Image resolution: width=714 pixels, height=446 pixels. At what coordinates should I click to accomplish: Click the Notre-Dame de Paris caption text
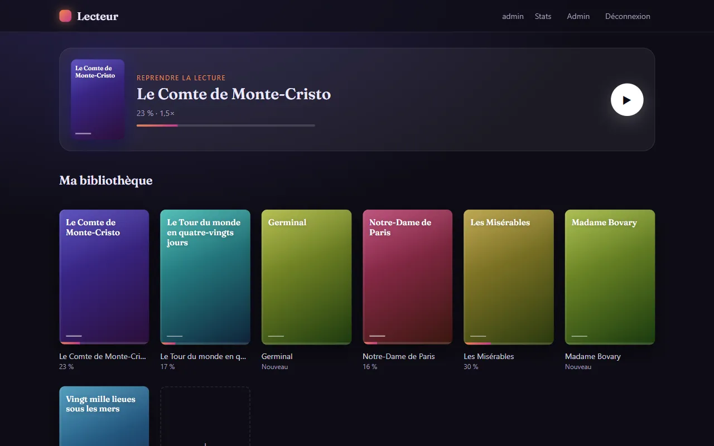click(399, 356)
